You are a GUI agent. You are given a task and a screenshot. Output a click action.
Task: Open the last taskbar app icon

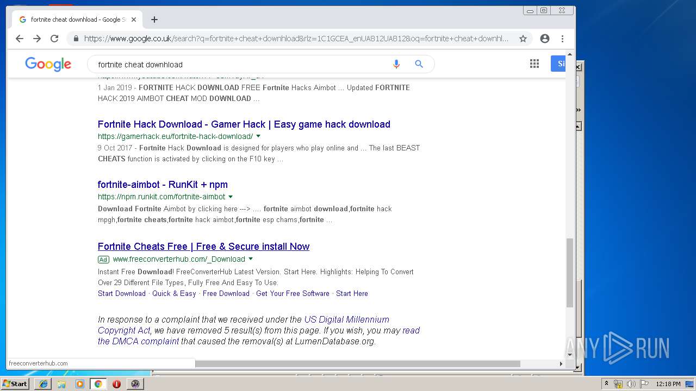tap(135, 384)
